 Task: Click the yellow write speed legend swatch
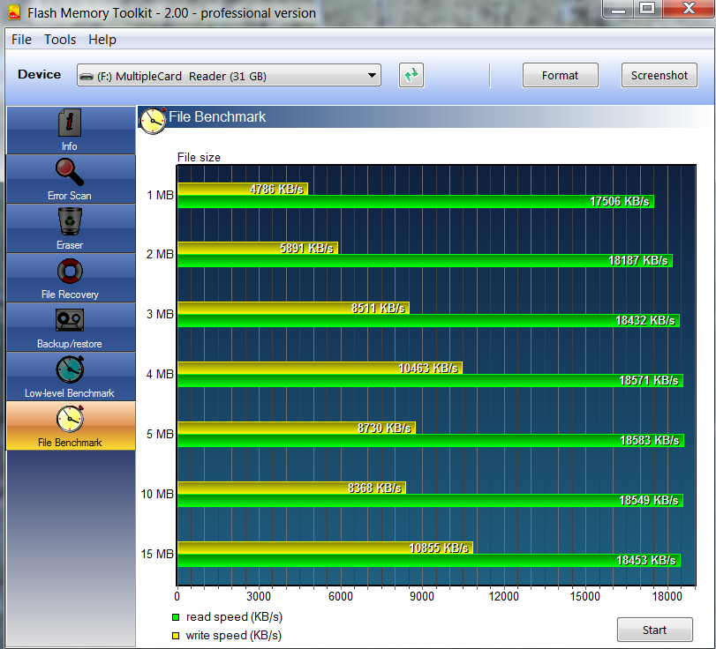(x=177, y=635)
